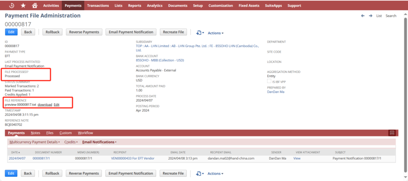408x181 pixels.
Task: Open the Activities menu
Action: click(51, 5)
